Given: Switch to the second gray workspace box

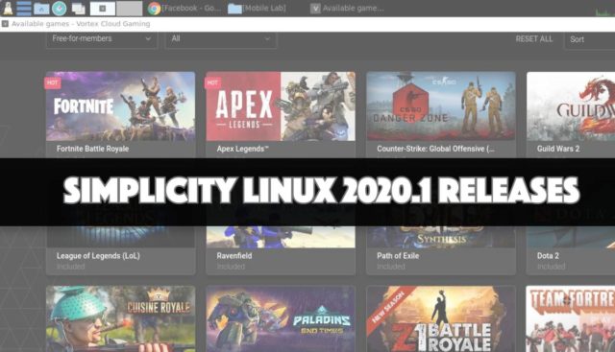Looking at the screenshot, I should (130, 9).
